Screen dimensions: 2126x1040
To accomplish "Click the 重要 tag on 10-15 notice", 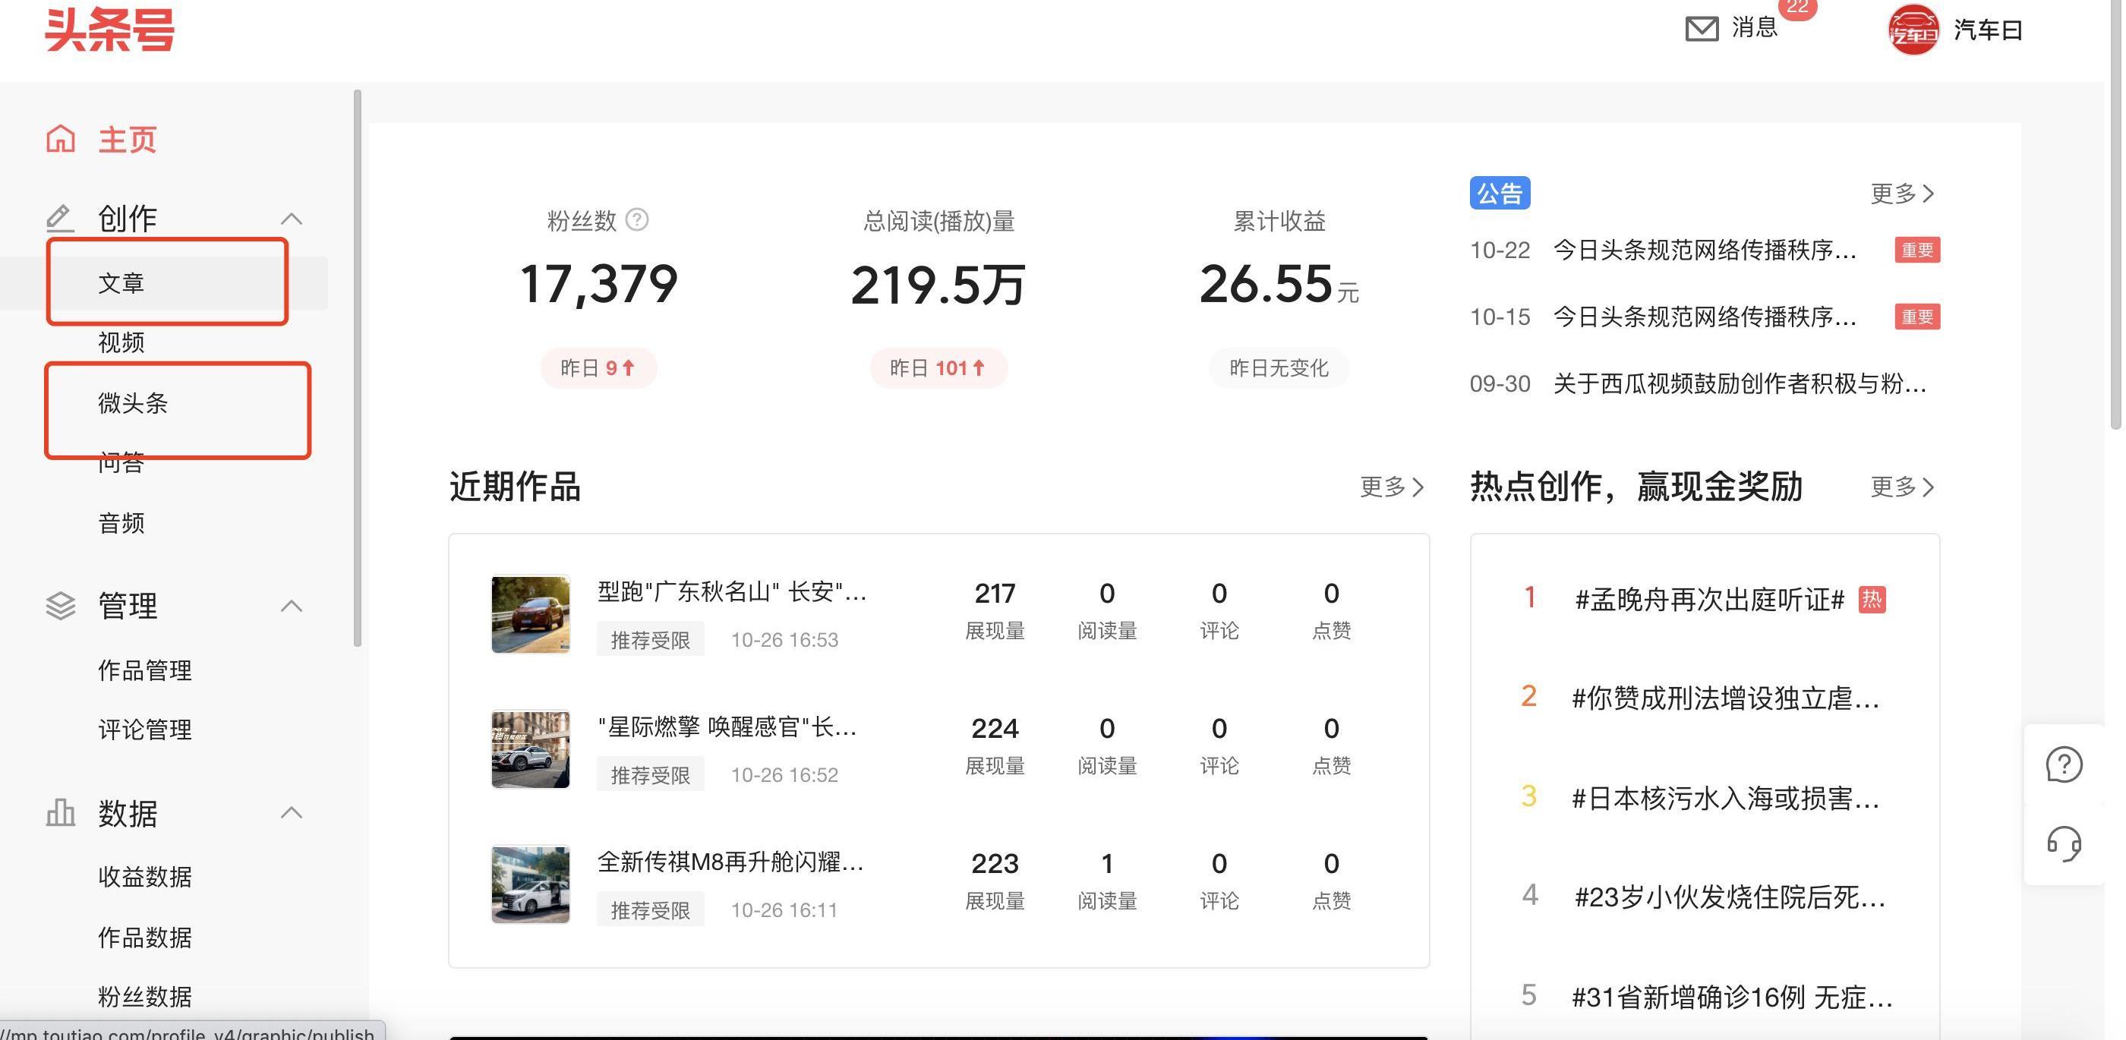I will [x=1917, y=317].
